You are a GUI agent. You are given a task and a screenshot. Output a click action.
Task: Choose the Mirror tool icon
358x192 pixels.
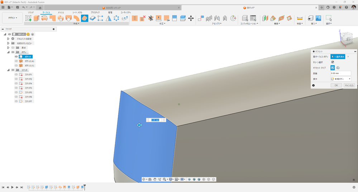tap(109, 18)
